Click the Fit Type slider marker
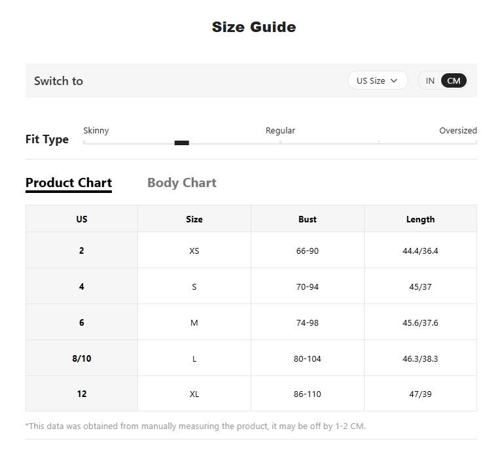 [181, 143]
